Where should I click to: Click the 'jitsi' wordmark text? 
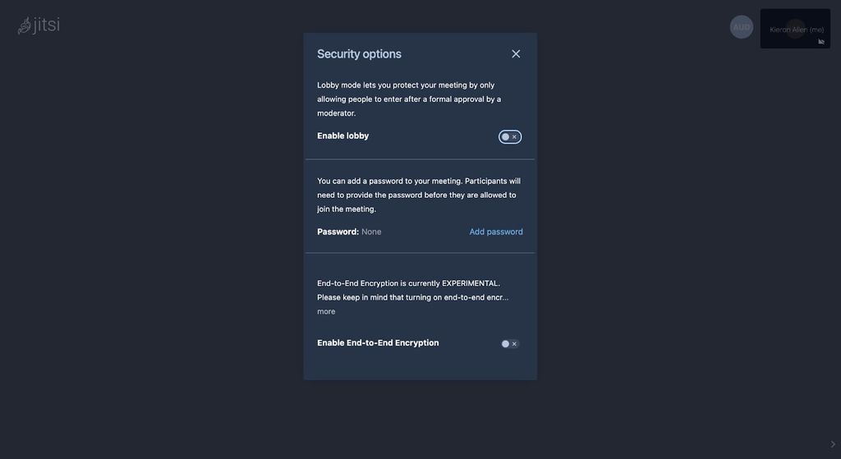pos(47,25)
